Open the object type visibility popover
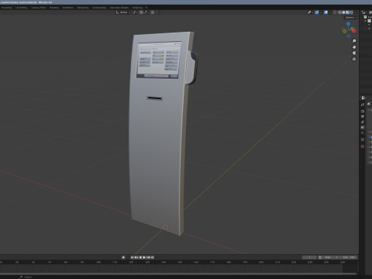372x279 pixels. (x=310, y=12)
